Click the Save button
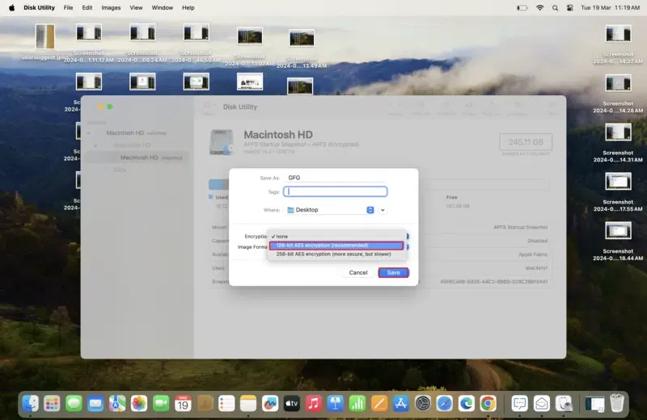Image resolution: width=647 pixels, height=420 pixels. [x=394, y=273]
